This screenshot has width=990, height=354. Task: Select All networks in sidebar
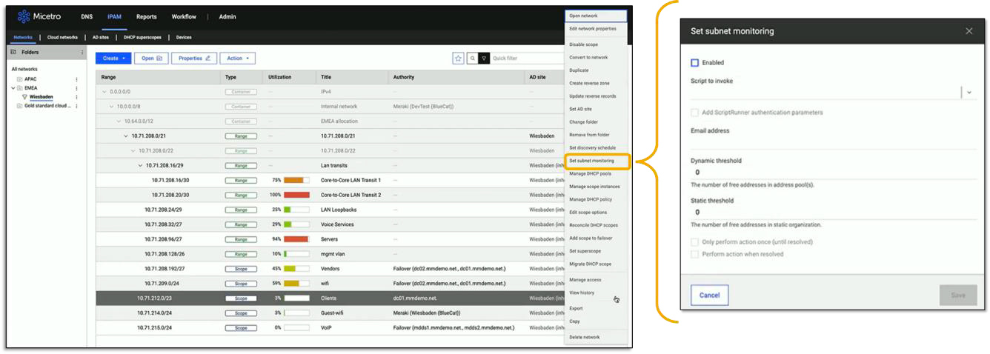pyautogui.click(x=24, y=69)
